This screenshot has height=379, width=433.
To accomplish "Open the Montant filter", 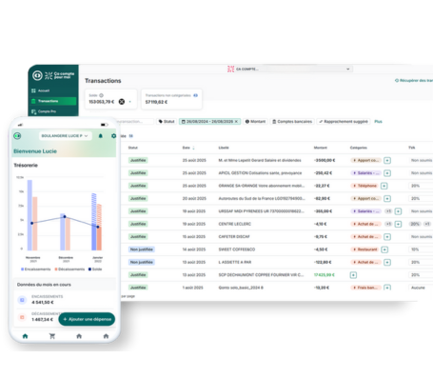I will click(255, 122).
